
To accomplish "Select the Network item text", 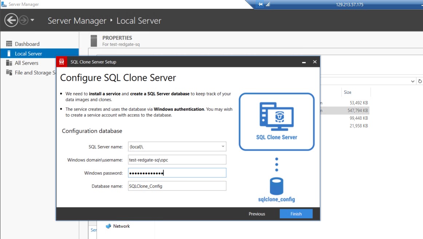I will click(x=121, y=226).
